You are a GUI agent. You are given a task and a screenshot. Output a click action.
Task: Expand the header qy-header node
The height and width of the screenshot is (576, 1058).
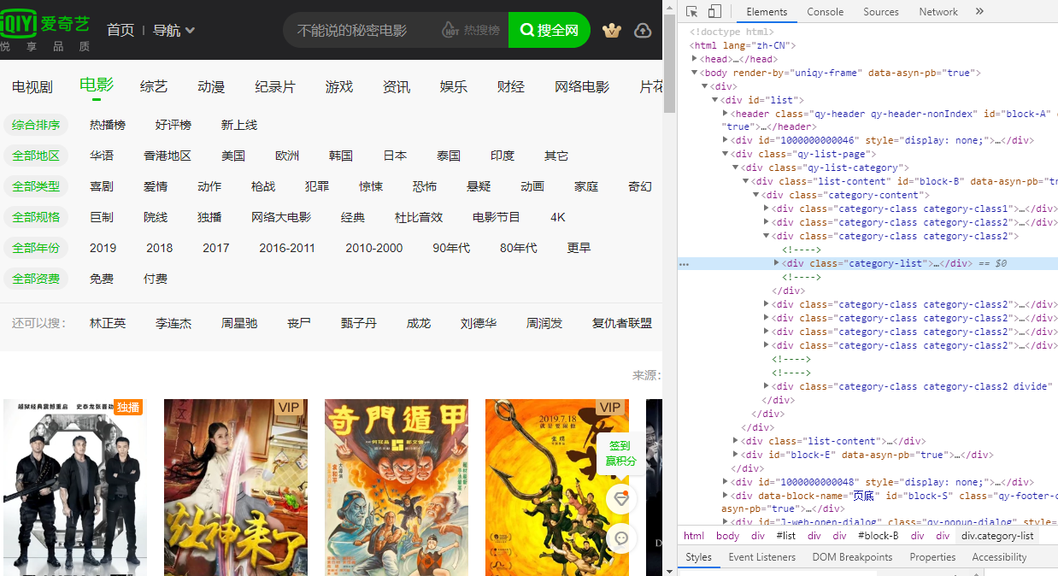pos(726,114)
